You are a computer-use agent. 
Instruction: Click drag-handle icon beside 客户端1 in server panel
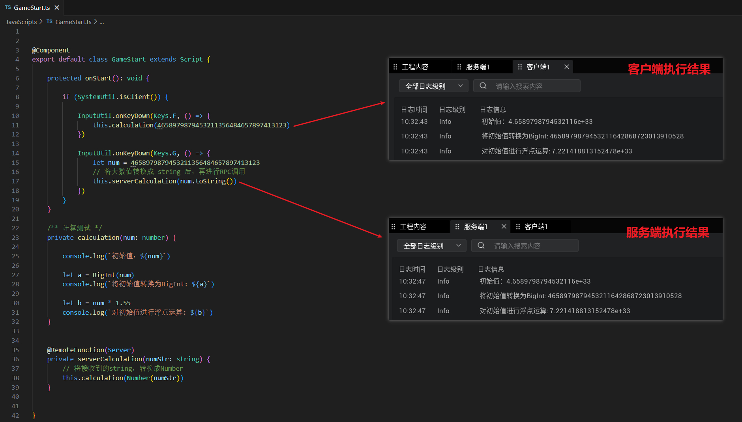click(x=518, y=227)
